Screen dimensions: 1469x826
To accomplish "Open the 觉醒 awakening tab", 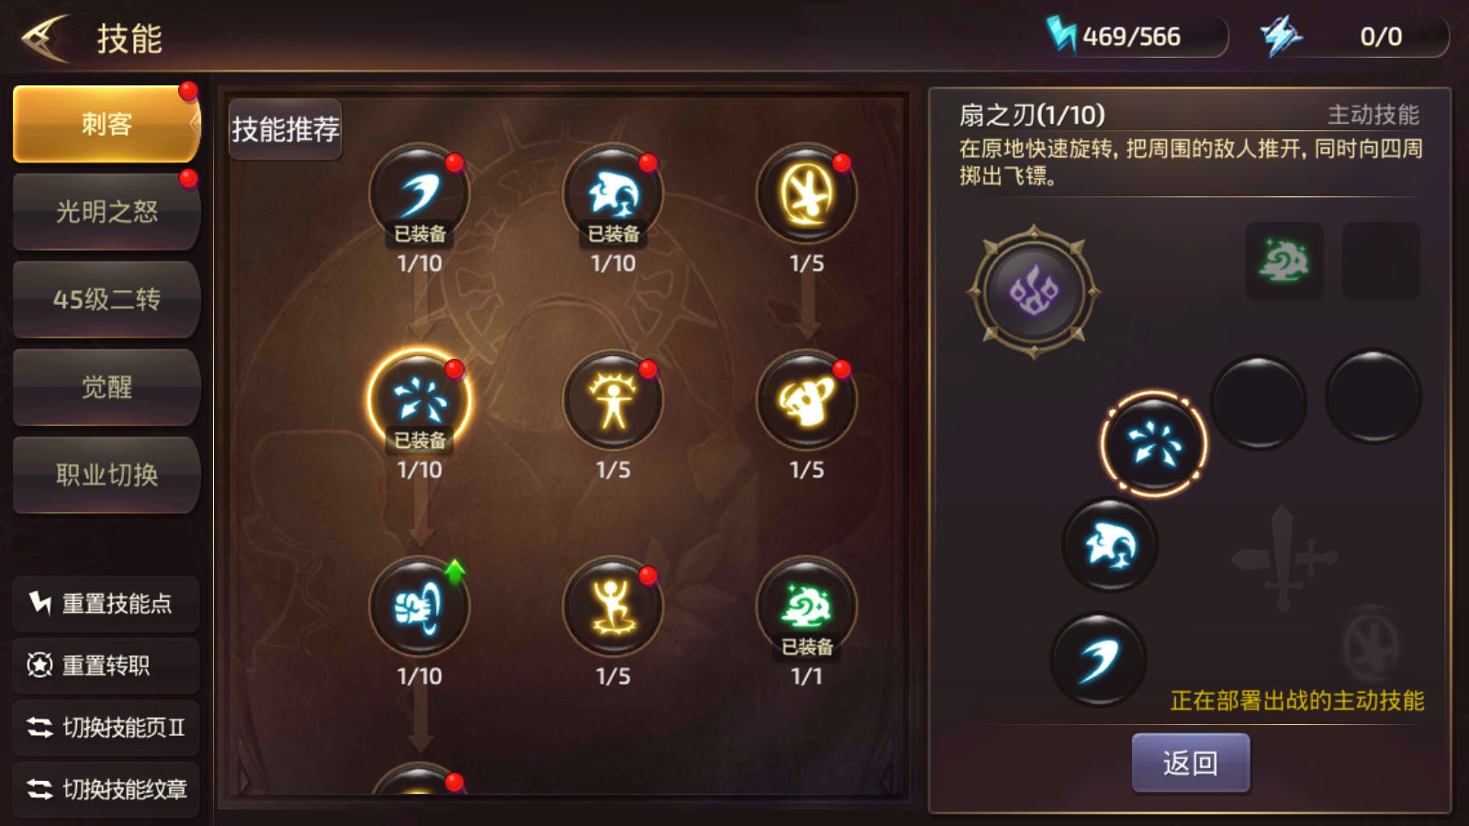I will click(107, 387).
